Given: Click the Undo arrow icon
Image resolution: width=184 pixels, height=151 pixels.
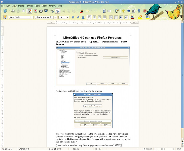Looking at the screenshot, I should 88,11.
